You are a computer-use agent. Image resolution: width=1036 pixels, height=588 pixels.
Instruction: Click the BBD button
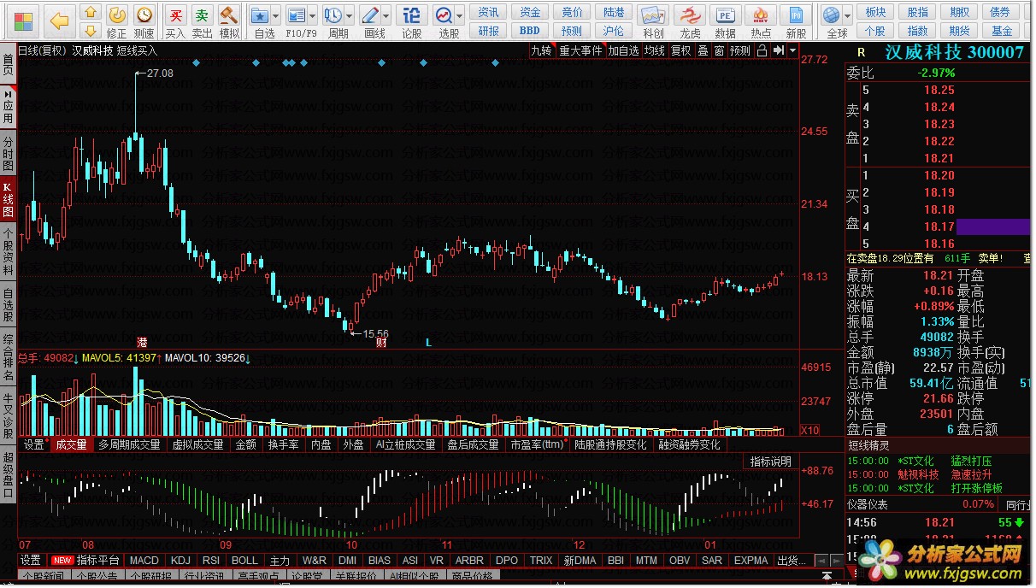point(530,31)
